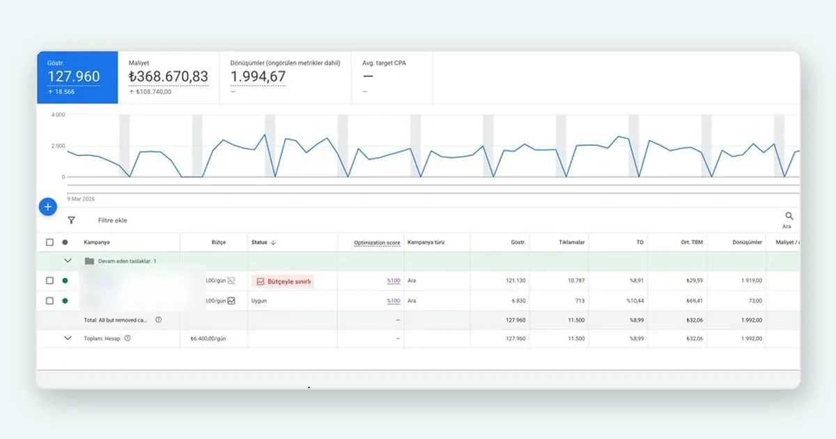The image size is (836, 439).
Task: Sort by Göstr. column header
Action: [x=518, y=242]
